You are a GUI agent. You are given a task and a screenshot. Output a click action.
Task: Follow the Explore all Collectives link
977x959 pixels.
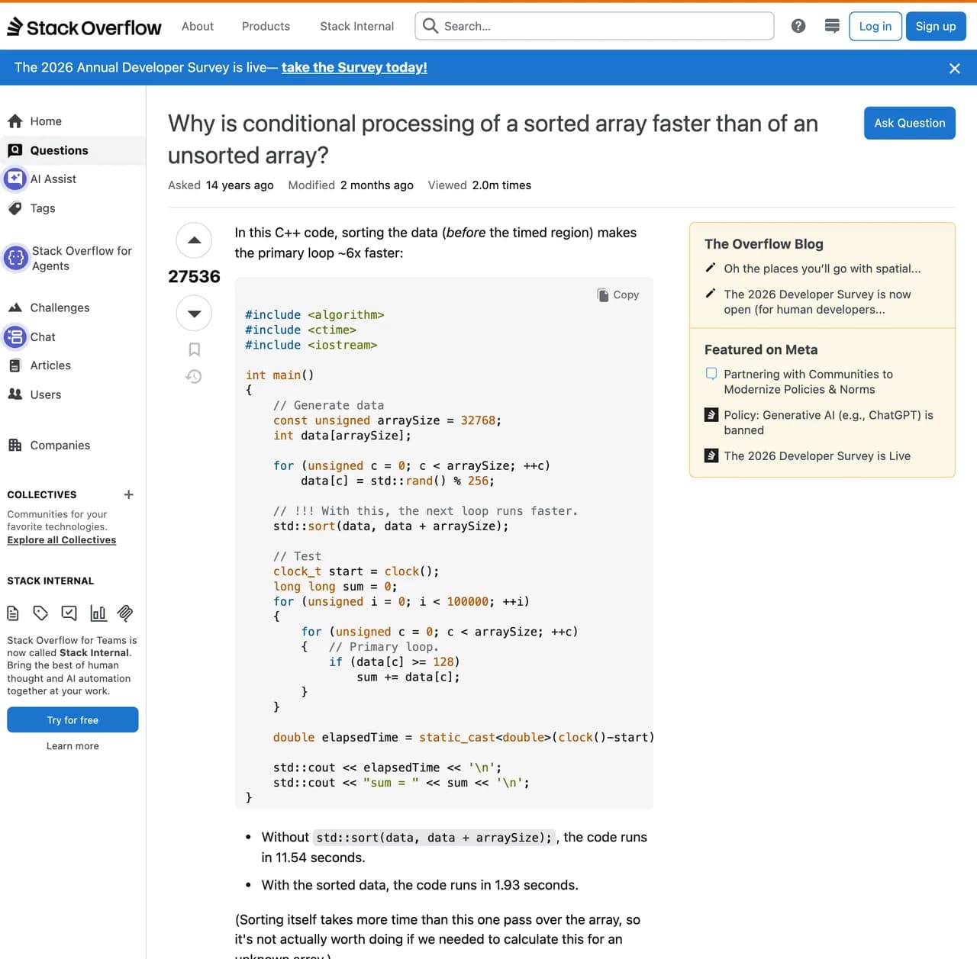pyautogui.click(x=62, y=540)
